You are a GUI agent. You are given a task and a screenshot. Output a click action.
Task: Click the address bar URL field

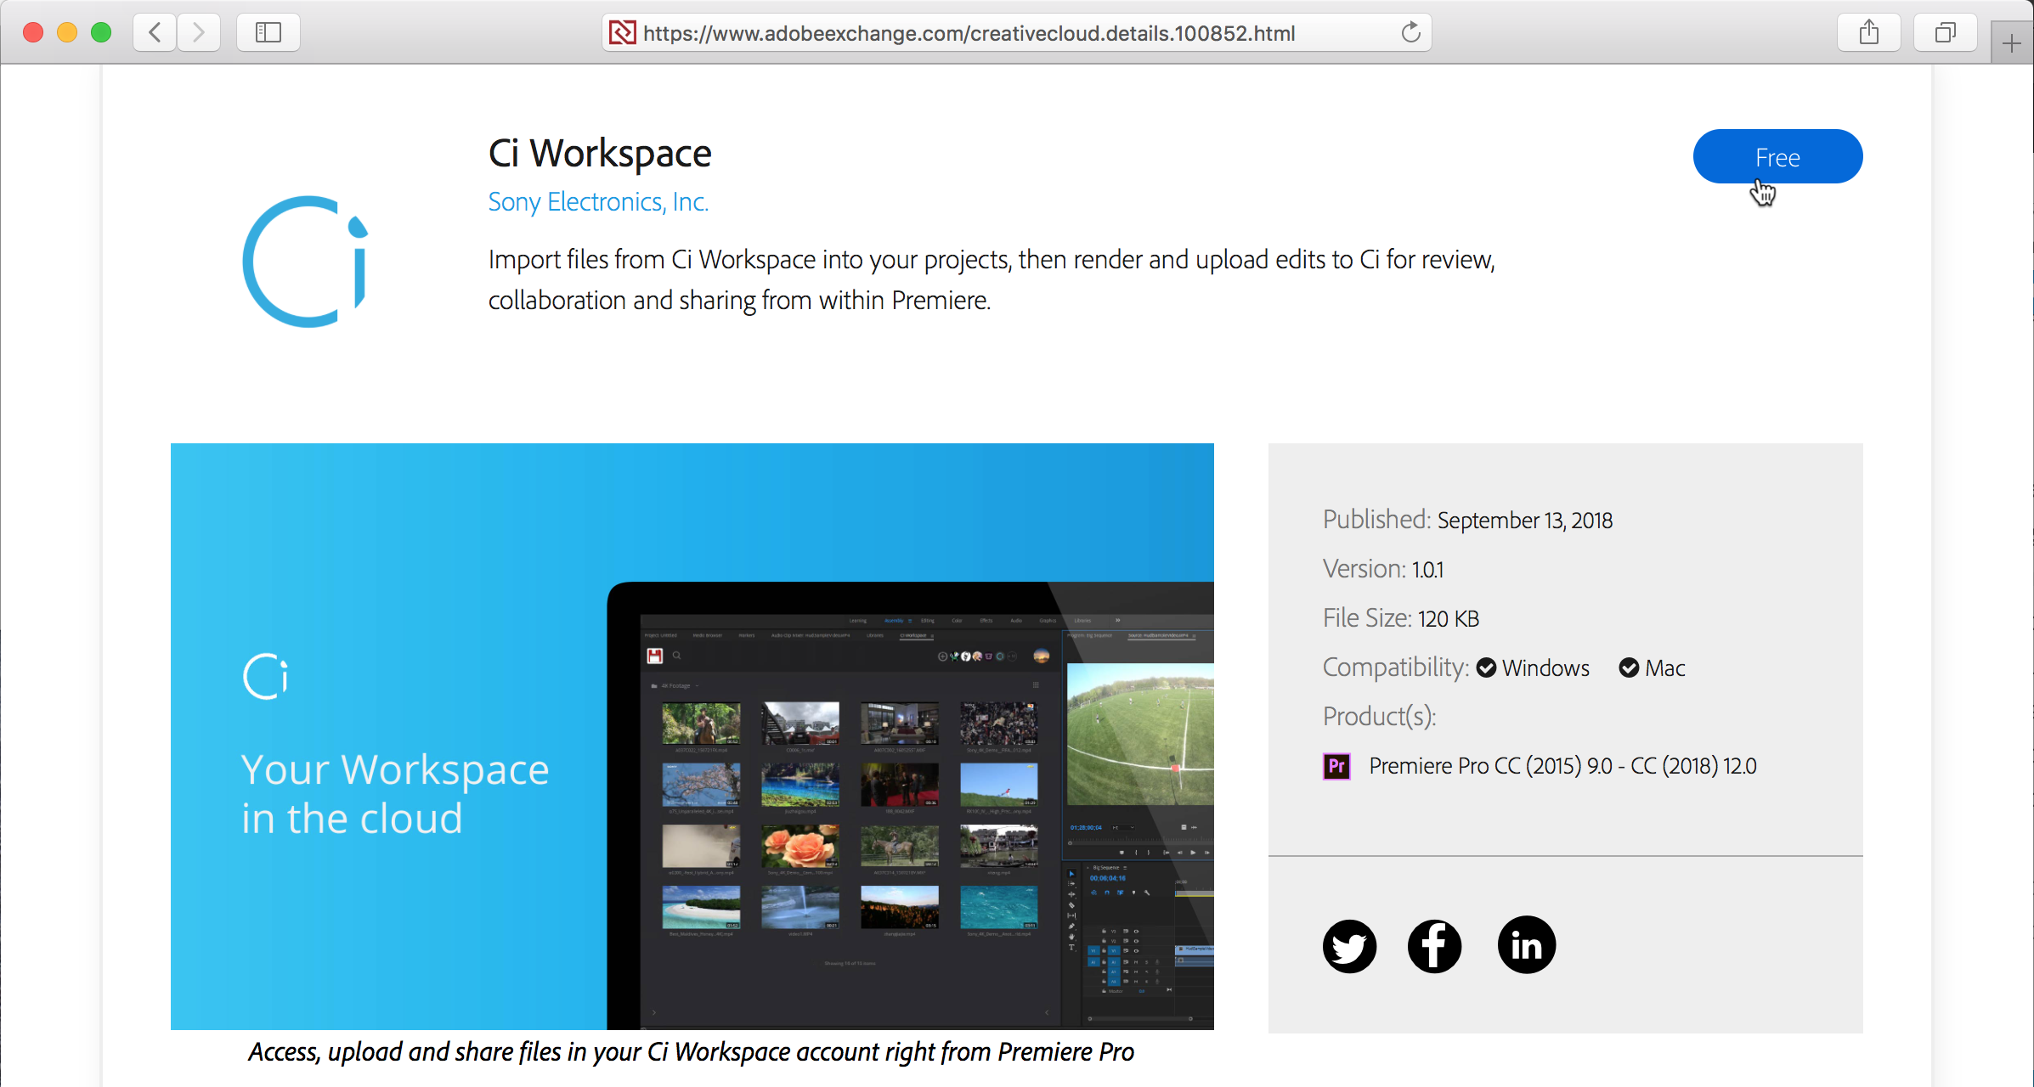(x=1017, y=33)
